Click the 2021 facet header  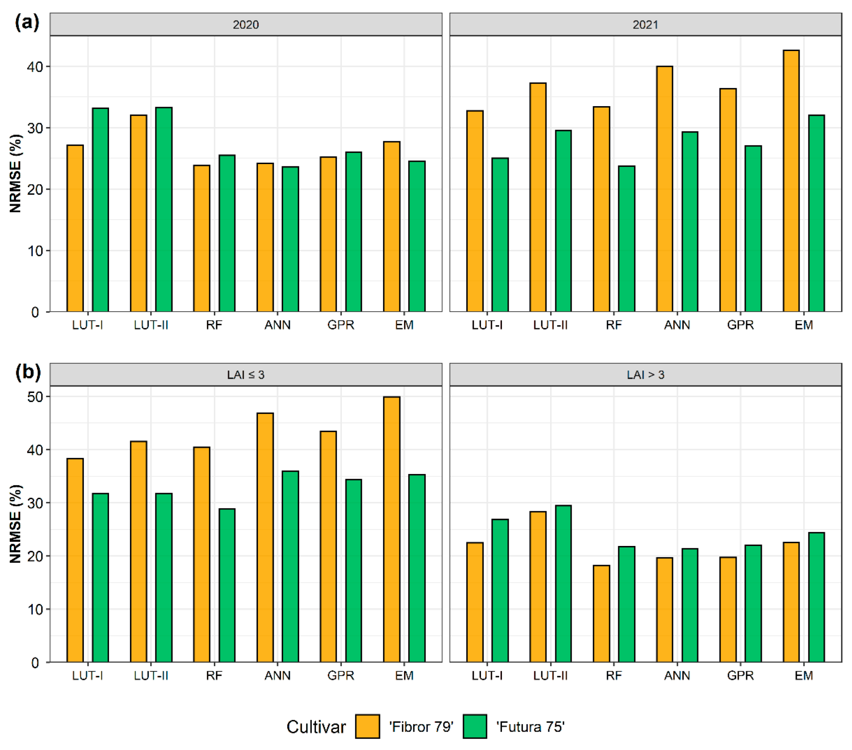645,24
